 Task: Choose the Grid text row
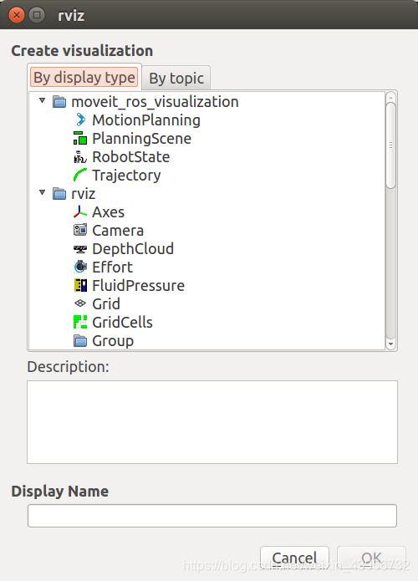coord(106,303)
